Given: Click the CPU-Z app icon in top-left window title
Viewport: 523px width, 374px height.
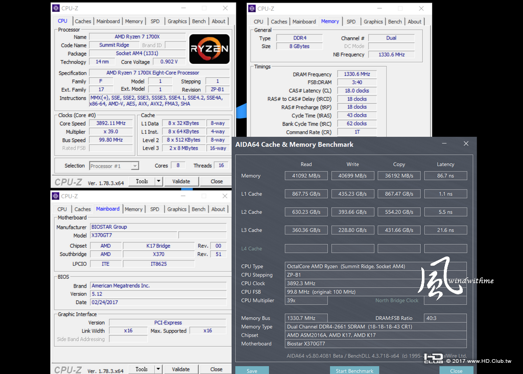Looking at the screenshot, I should (x=56, y=8).
